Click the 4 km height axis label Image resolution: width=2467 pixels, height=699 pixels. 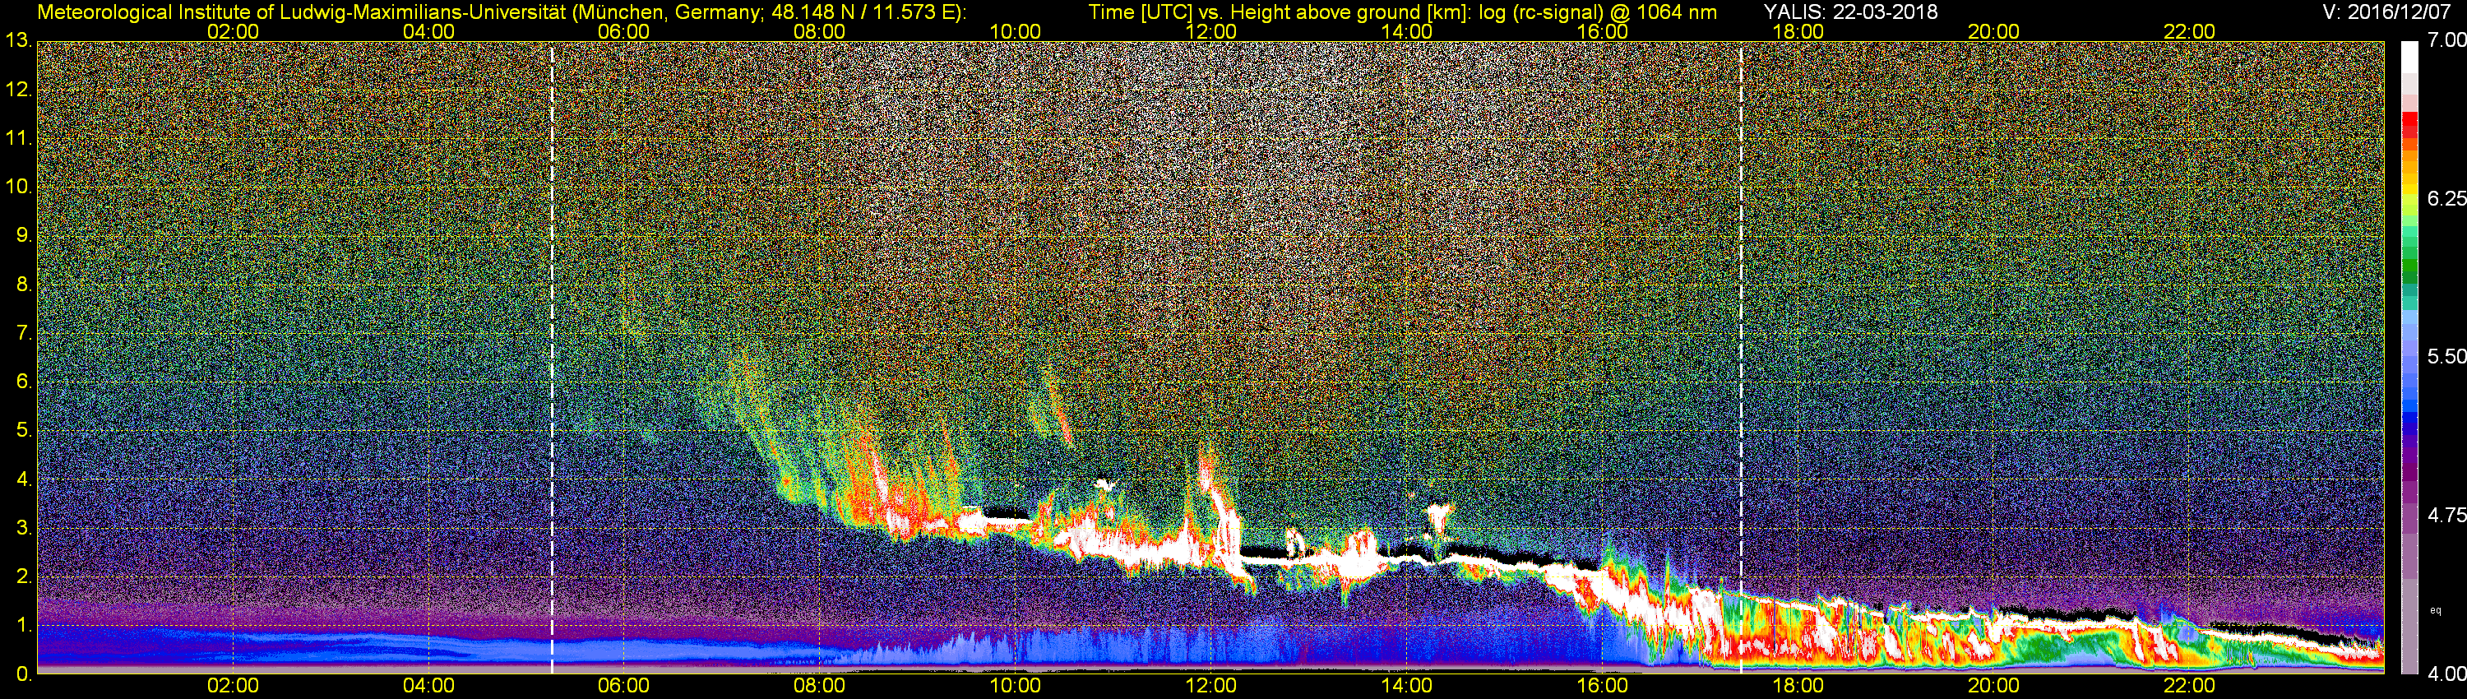[x=24, y=479]
